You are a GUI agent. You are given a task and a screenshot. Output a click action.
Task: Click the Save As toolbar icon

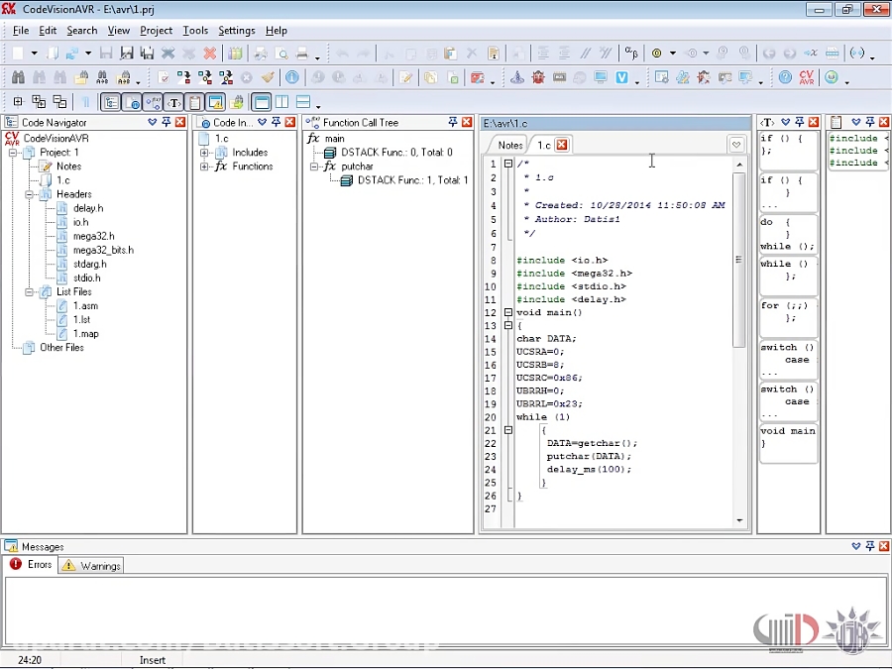(x=126, y=53)
